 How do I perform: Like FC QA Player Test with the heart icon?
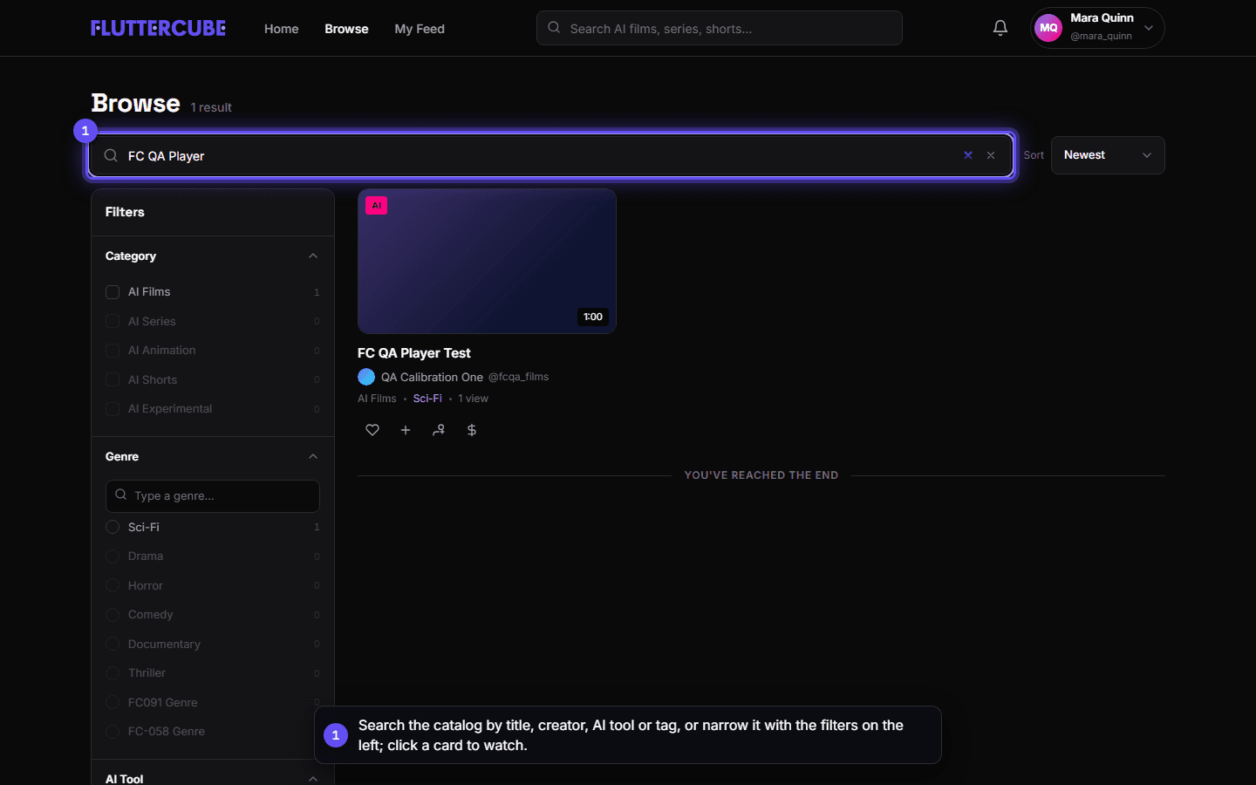click(x=372, y=430)
